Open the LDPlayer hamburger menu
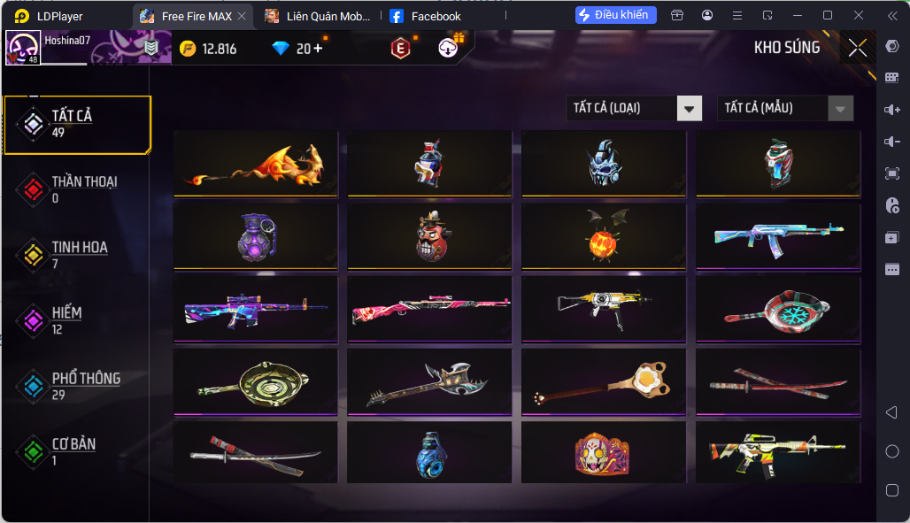Screen dimensions: 910x523 click(737, 16)
